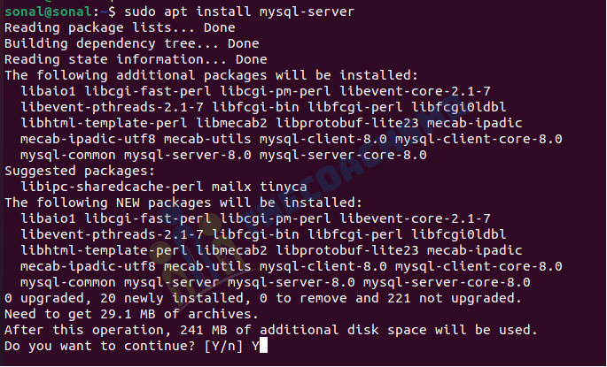Click 'libipc-sharedcache-perl' package name
Image resolution: width=607 pixels, height=367 pixels.
click(112, 187)
